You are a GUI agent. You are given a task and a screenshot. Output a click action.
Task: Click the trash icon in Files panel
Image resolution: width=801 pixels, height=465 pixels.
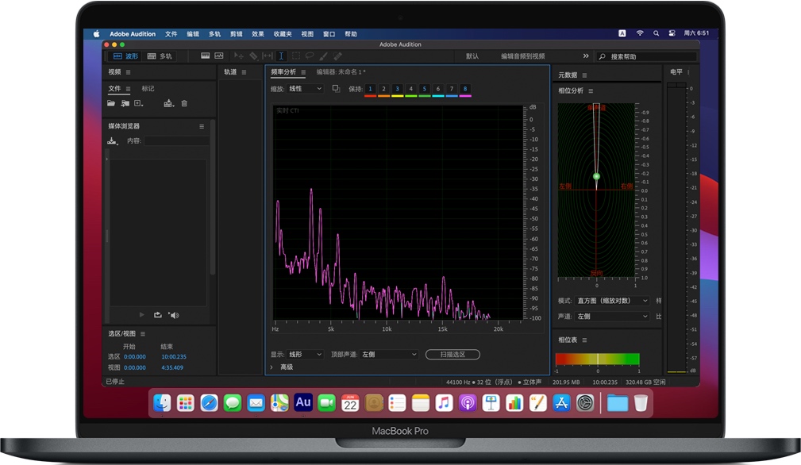tap(184, 103)
